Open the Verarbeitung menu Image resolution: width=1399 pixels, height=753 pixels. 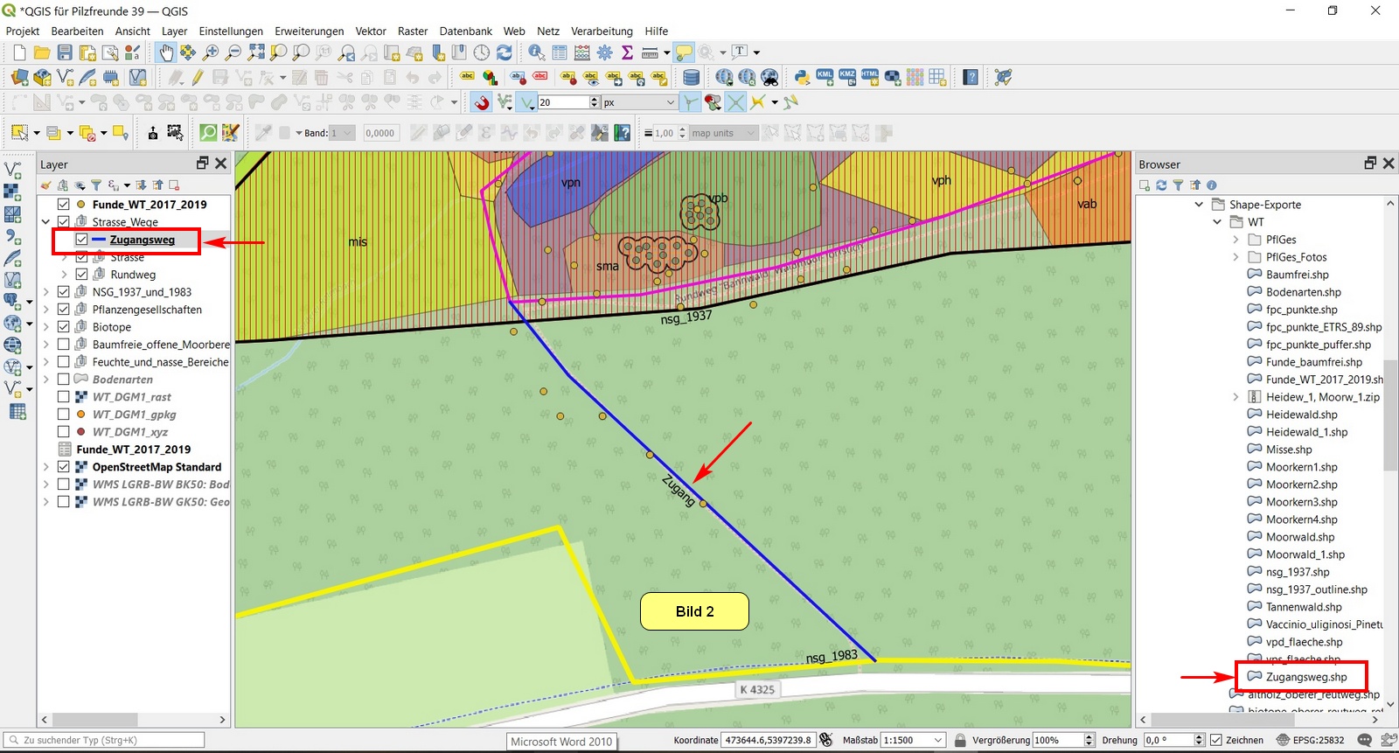point(602,31)
